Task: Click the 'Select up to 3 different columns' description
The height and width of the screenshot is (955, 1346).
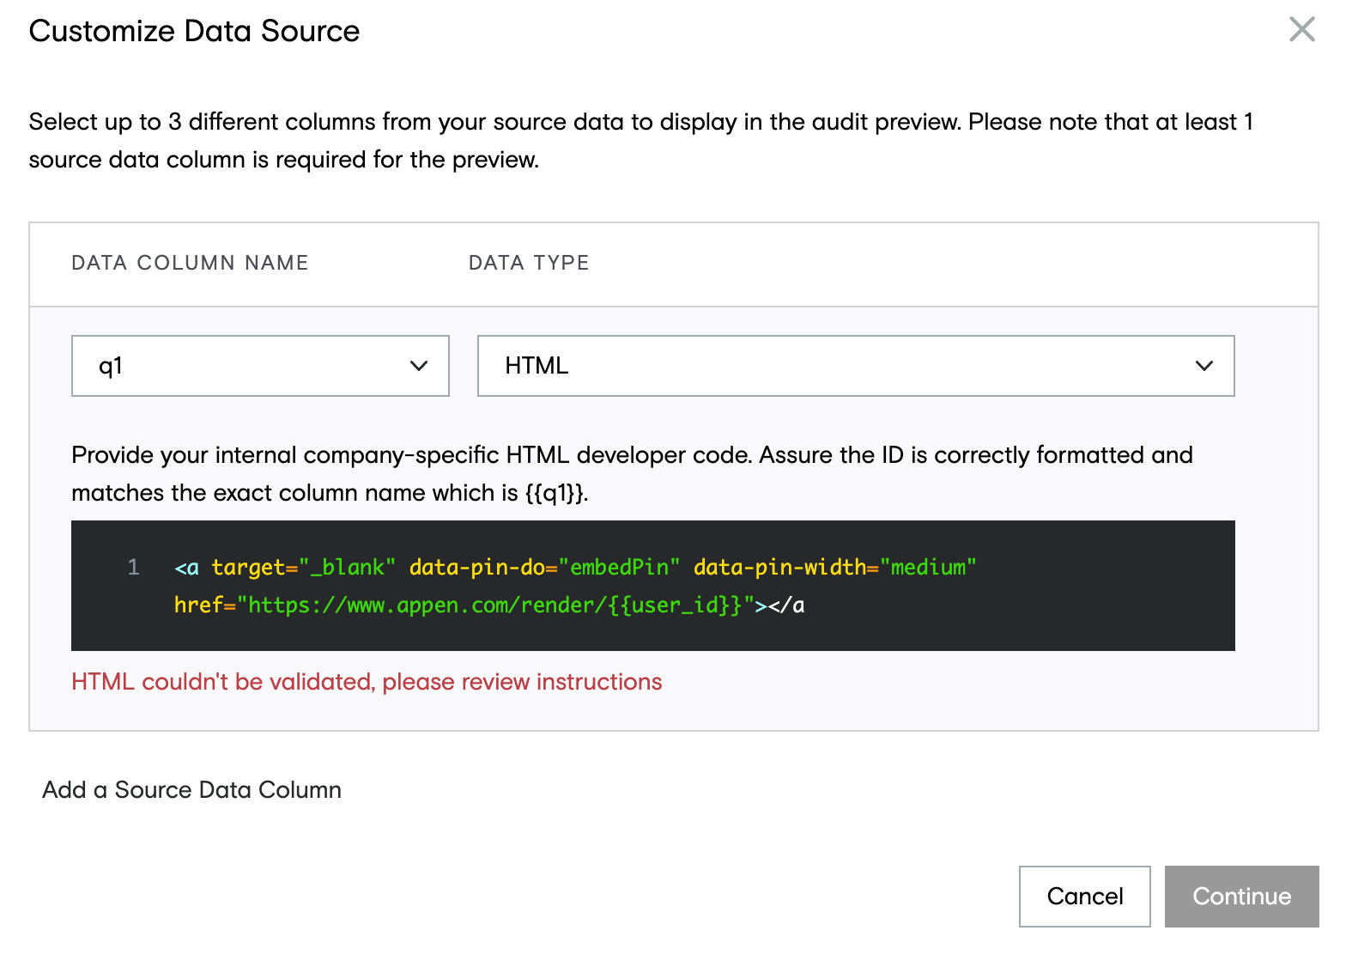Action: [x=641, y=140]
